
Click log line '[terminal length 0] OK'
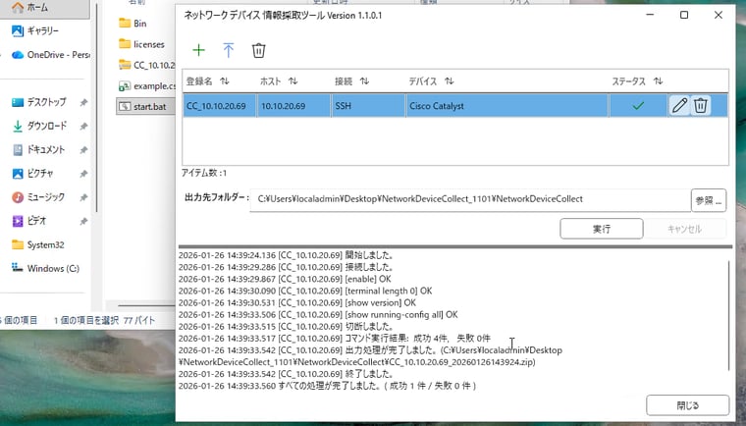click(x=305, y=291)
